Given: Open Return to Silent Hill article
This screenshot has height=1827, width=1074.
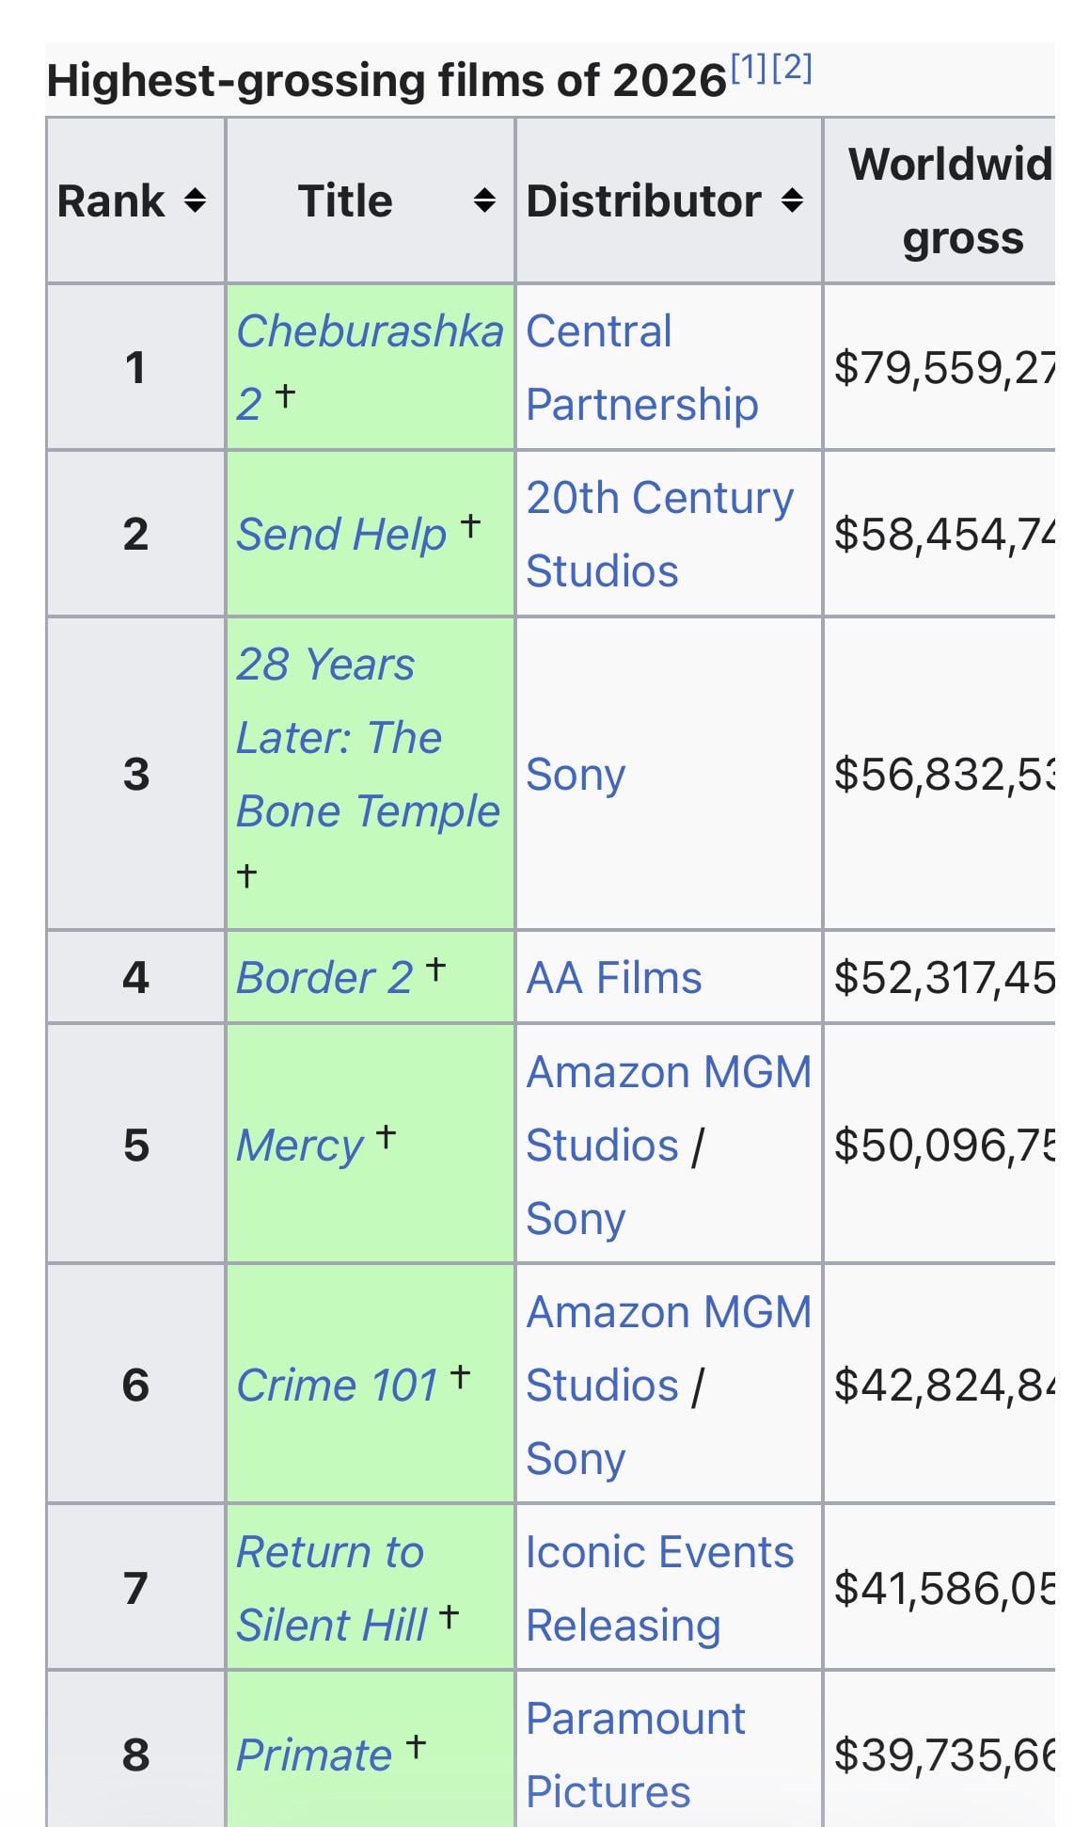Looking at the screenshot, I should point(330,1589).
